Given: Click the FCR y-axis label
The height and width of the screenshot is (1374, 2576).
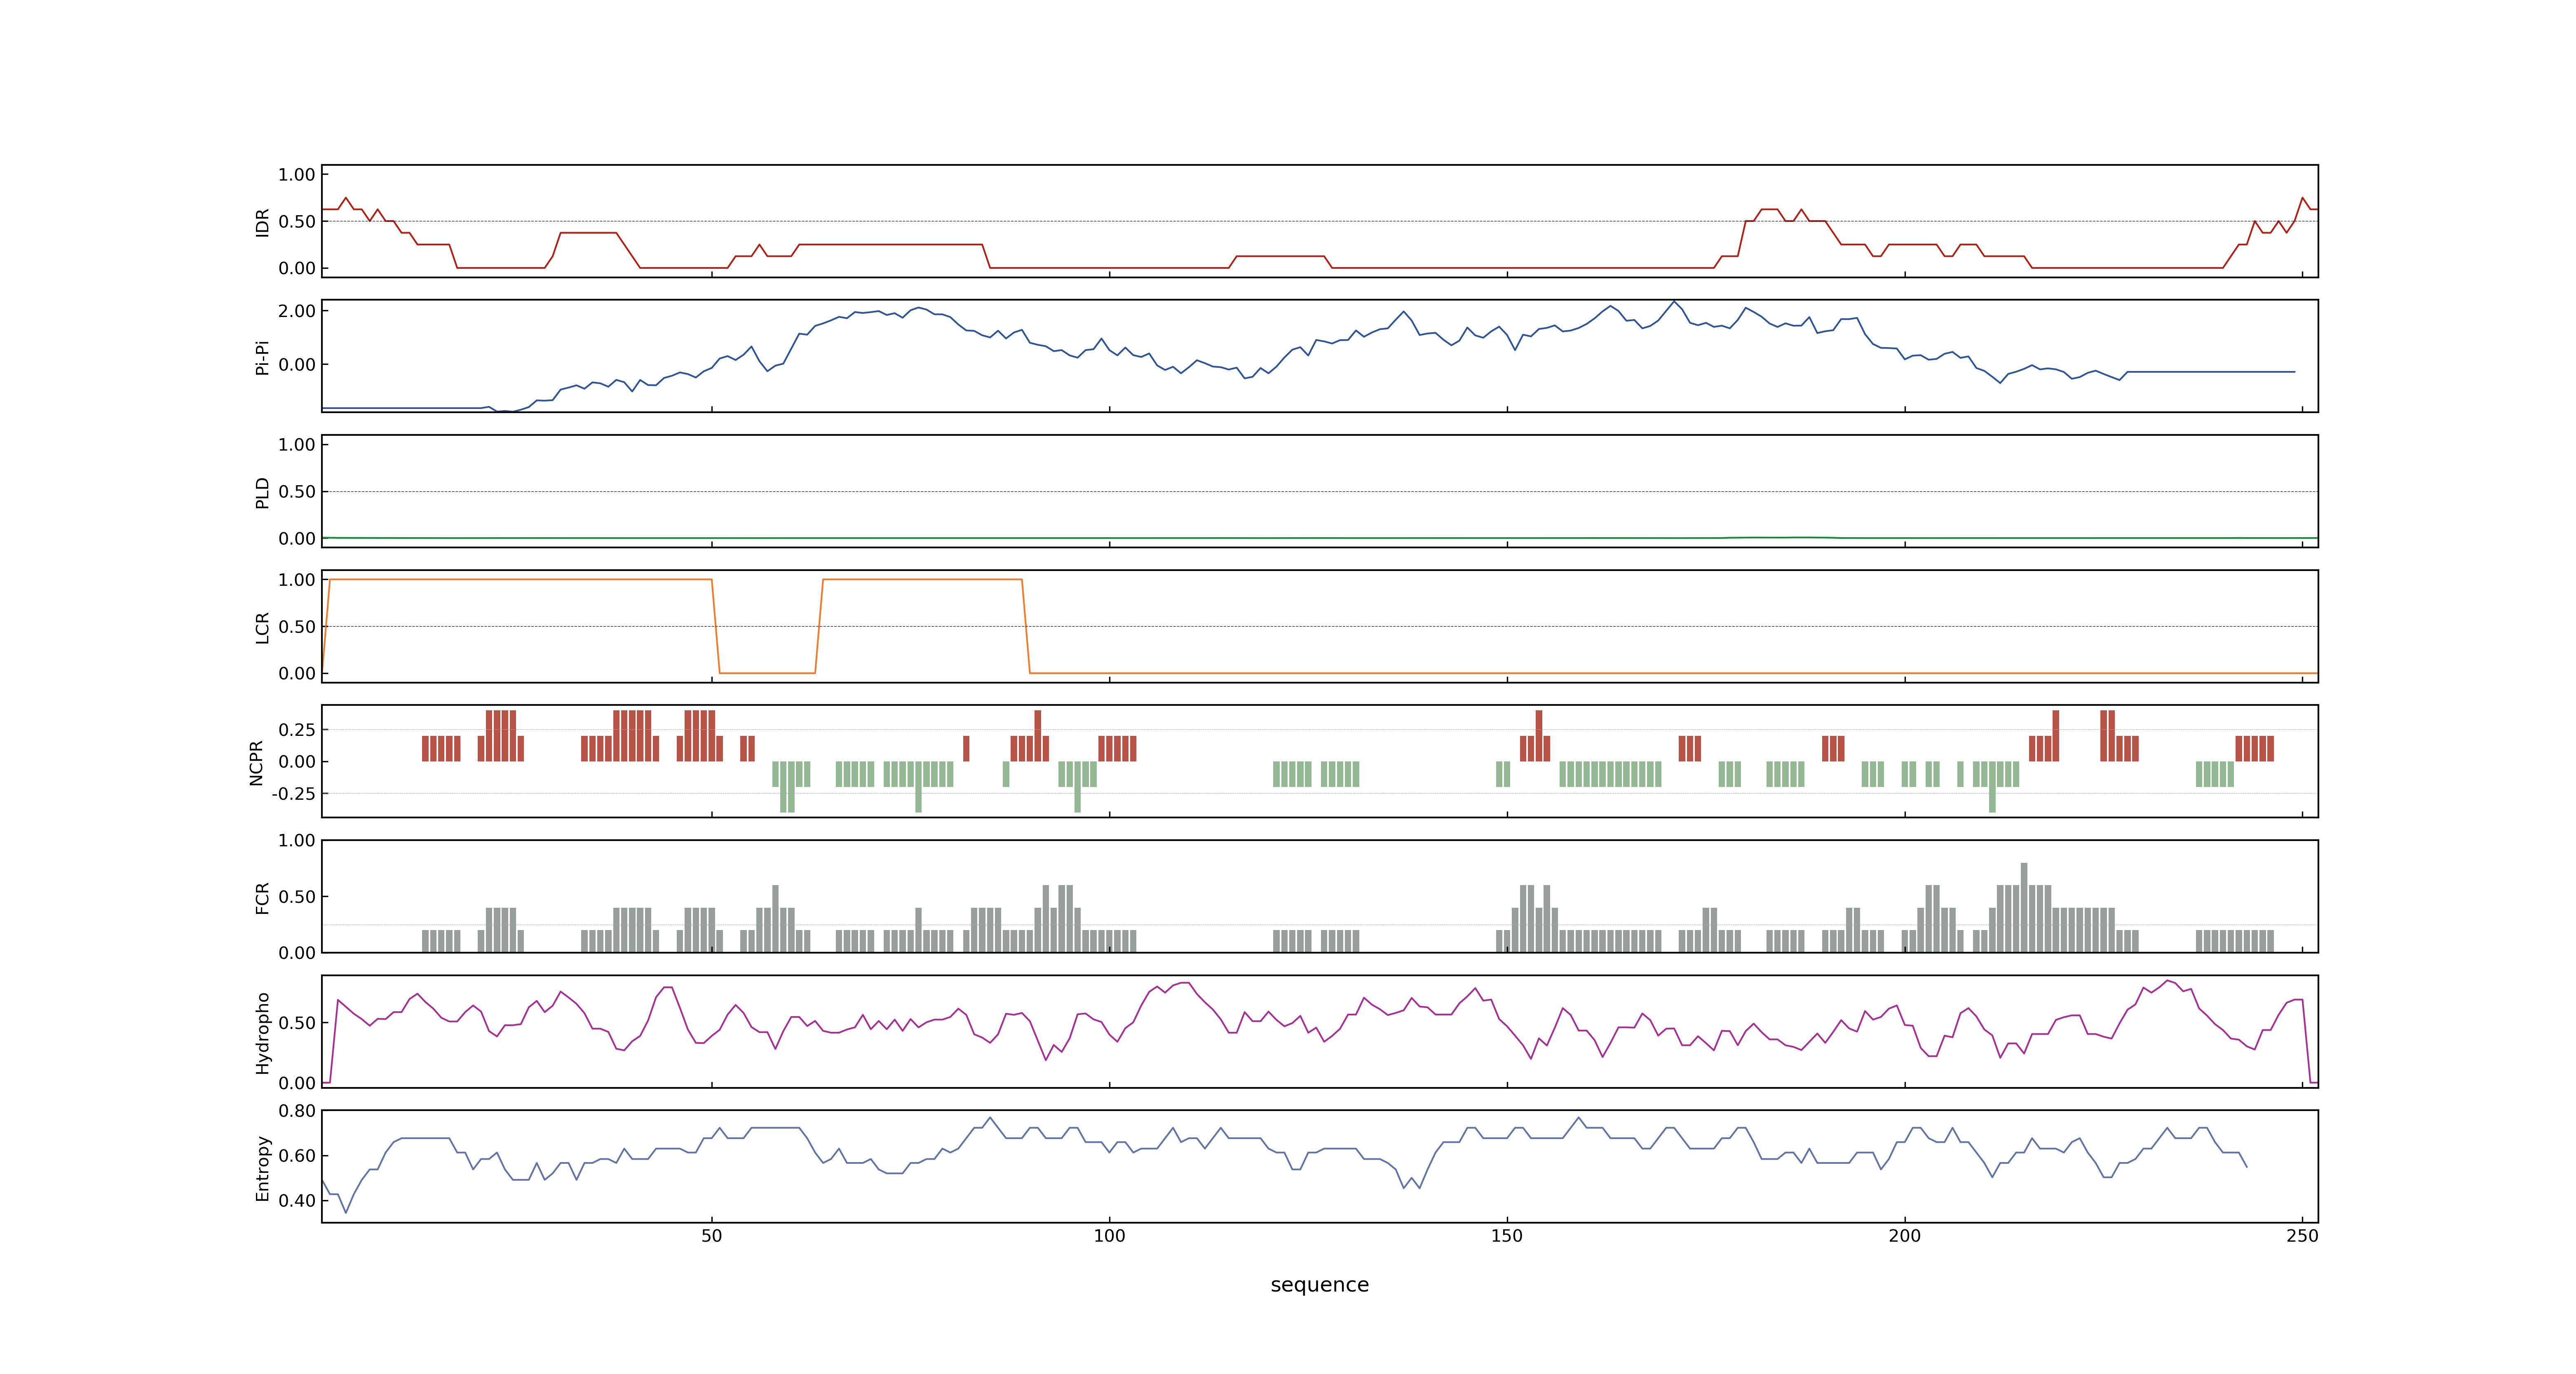Looking at the screenshot, I should pyautogui.click(x=262, y=897).
